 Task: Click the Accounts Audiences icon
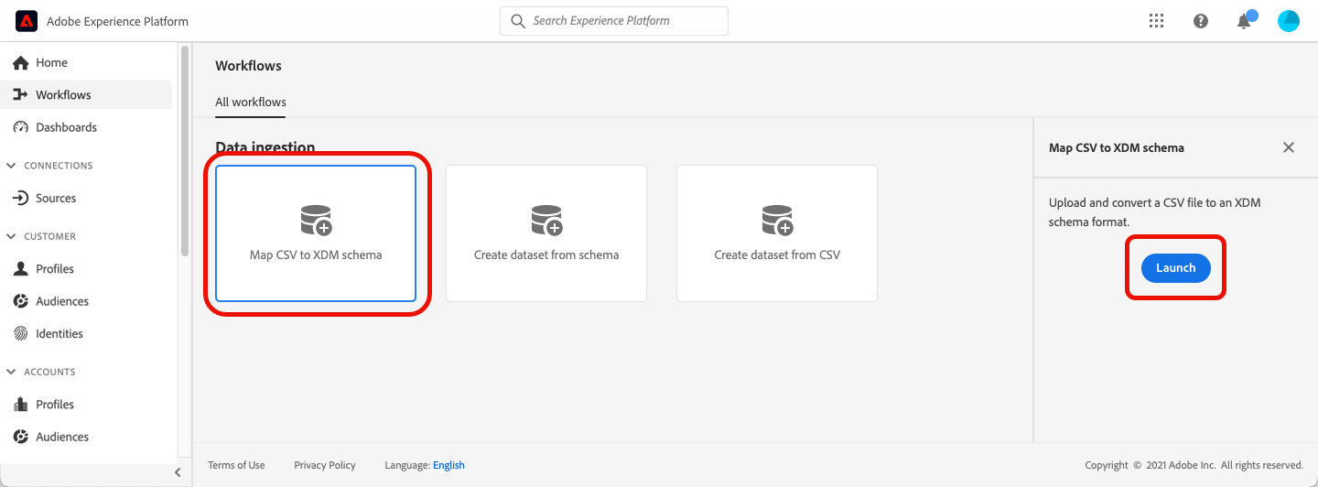(x=20, y=437)
